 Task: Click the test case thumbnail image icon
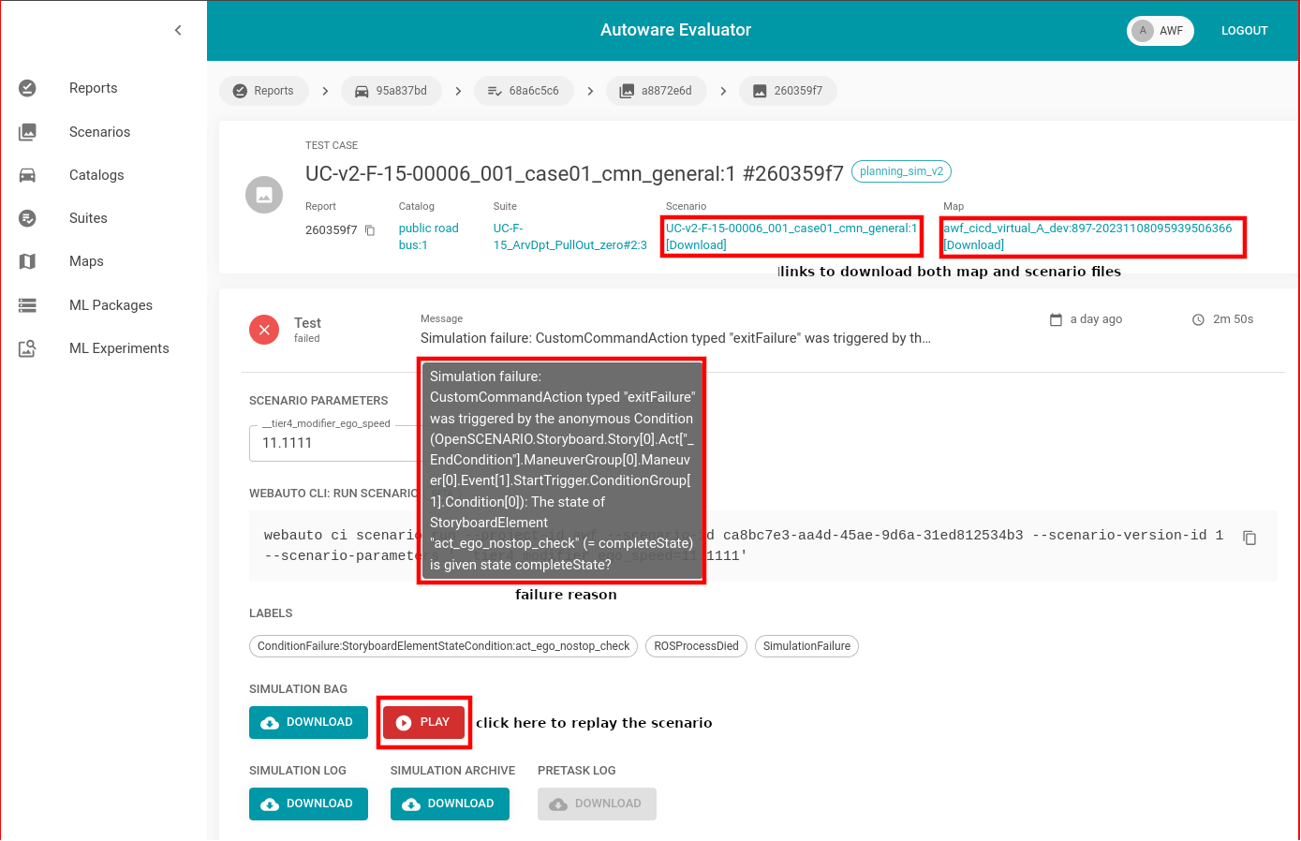[264, 195]
